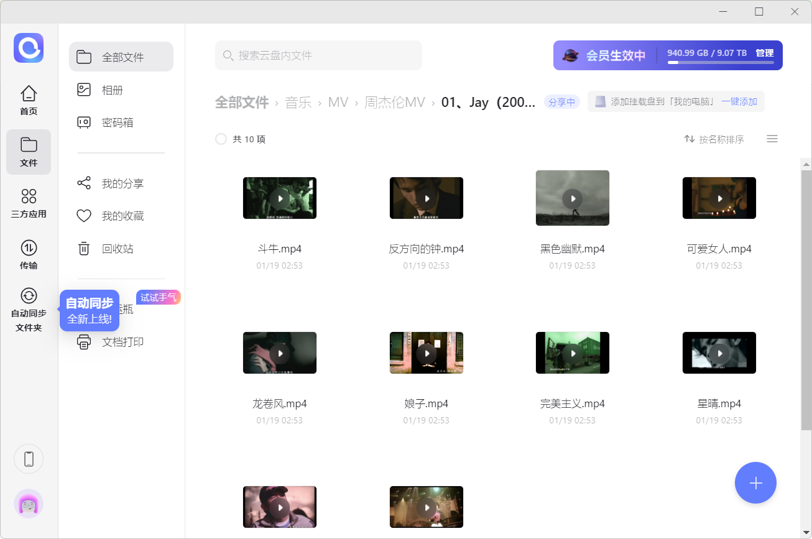This screenshot has height=539, width=812.
Task: Minimize the application window
Action: pos(722,11)
